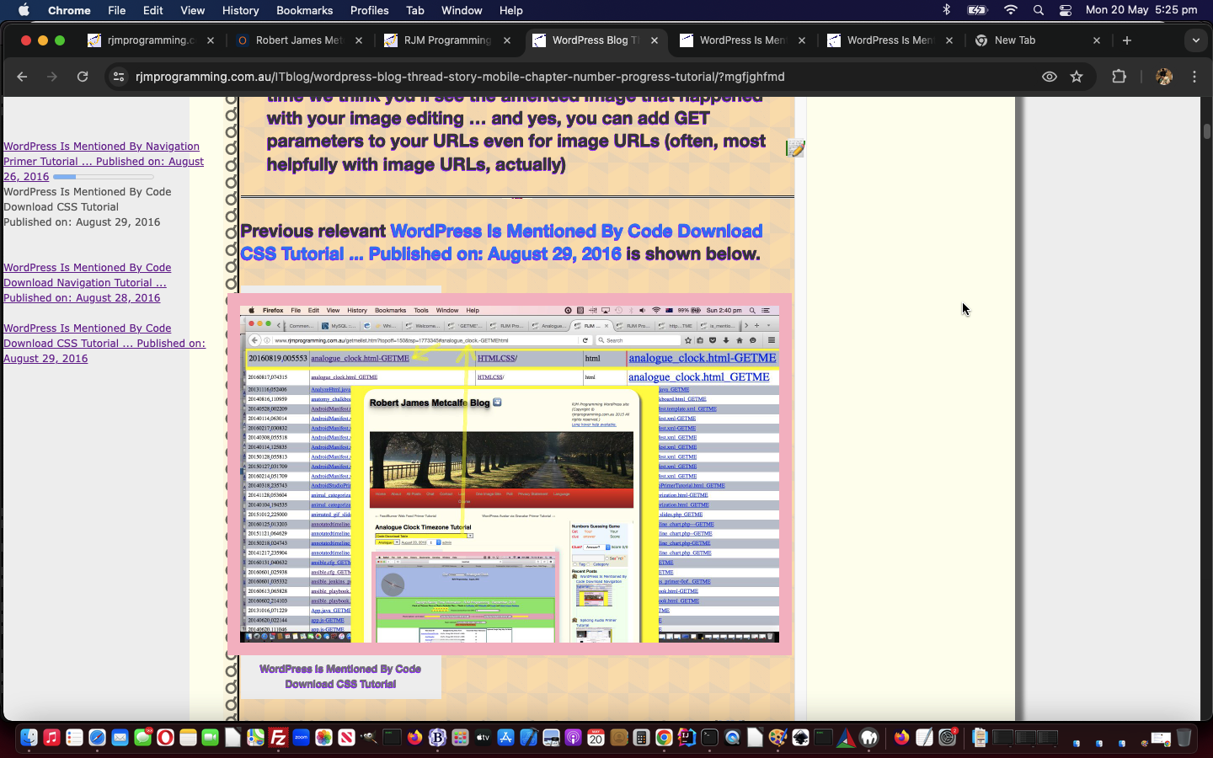Image resolution: width=1213 pixels, height=758 pixels.
Task: Open the Window menu
Action: [462, 10]
